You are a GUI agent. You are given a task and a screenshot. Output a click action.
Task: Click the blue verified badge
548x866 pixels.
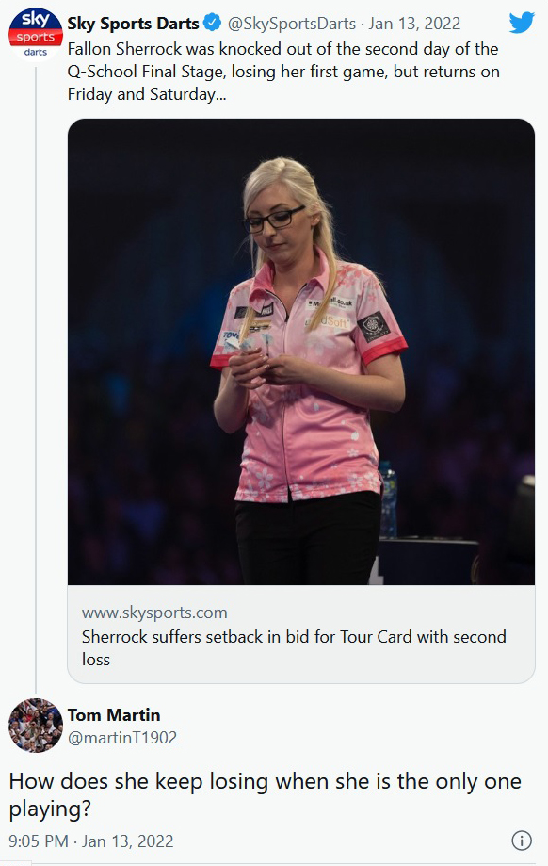coord(213,24)
